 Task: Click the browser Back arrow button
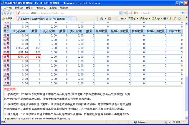(4, 13)
